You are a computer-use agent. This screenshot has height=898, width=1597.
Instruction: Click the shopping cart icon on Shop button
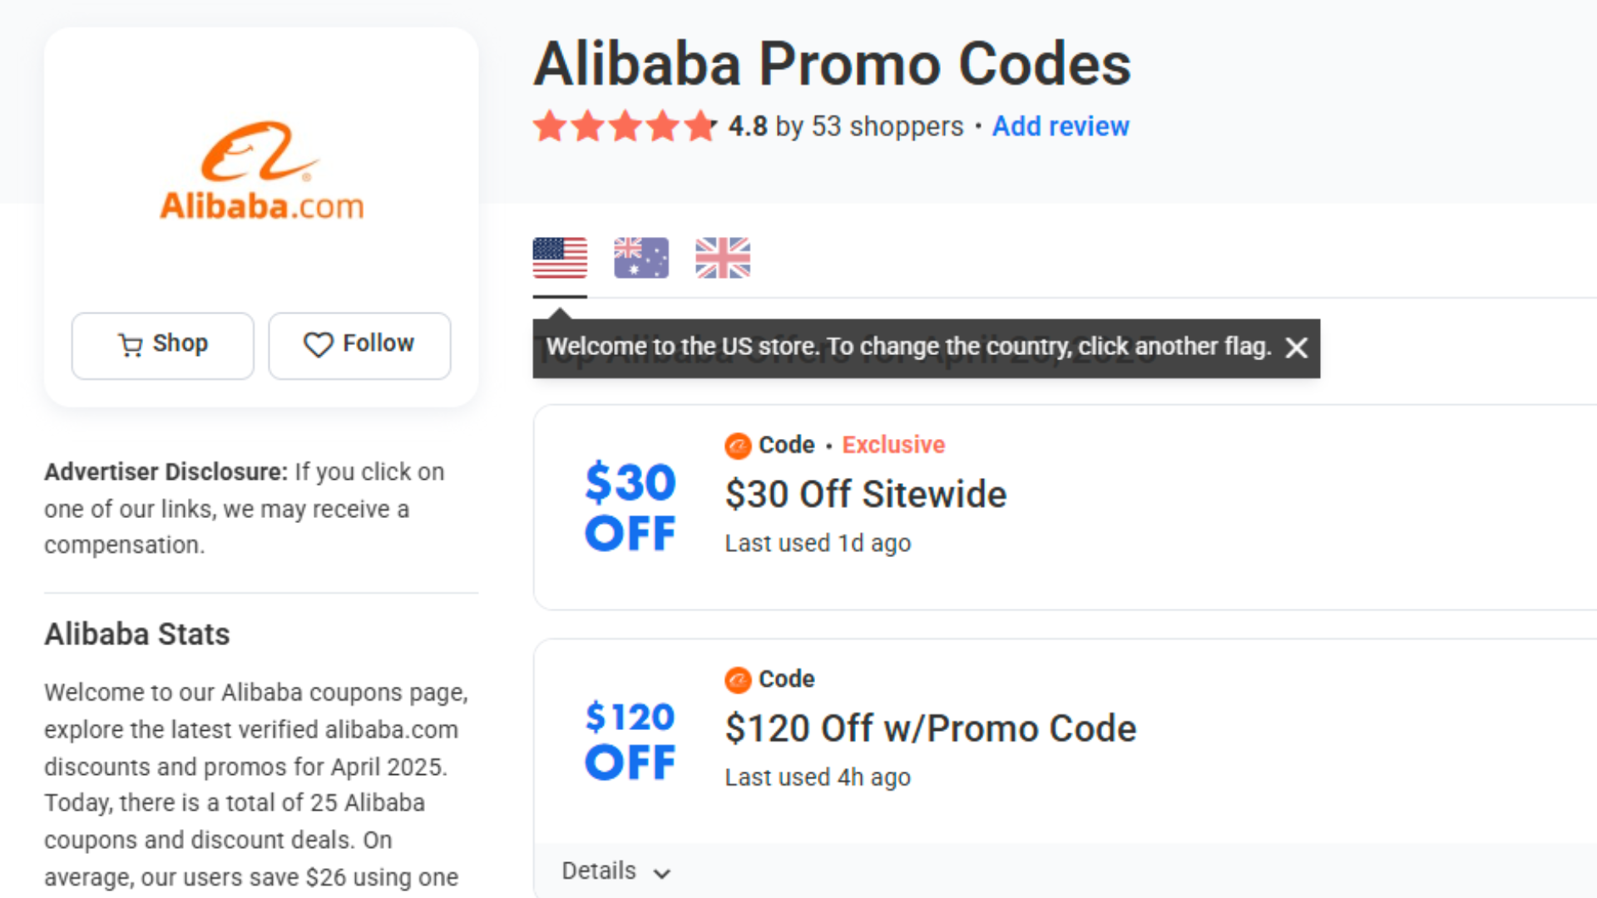131,345
